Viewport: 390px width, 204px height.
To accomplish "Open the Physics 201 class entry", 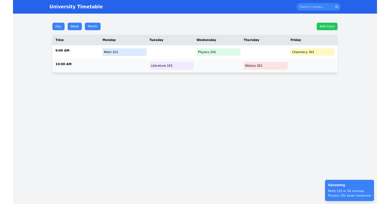I will click(218, 52).
